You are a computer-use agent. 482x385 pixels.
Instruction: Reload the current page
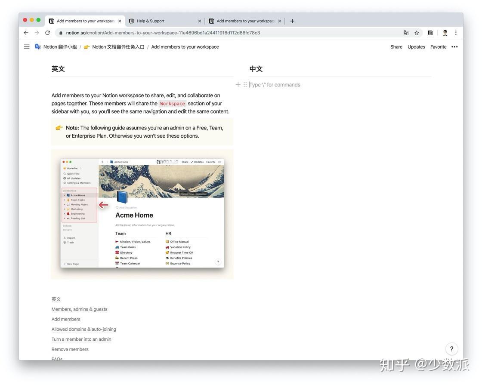(x=47, y=32)
